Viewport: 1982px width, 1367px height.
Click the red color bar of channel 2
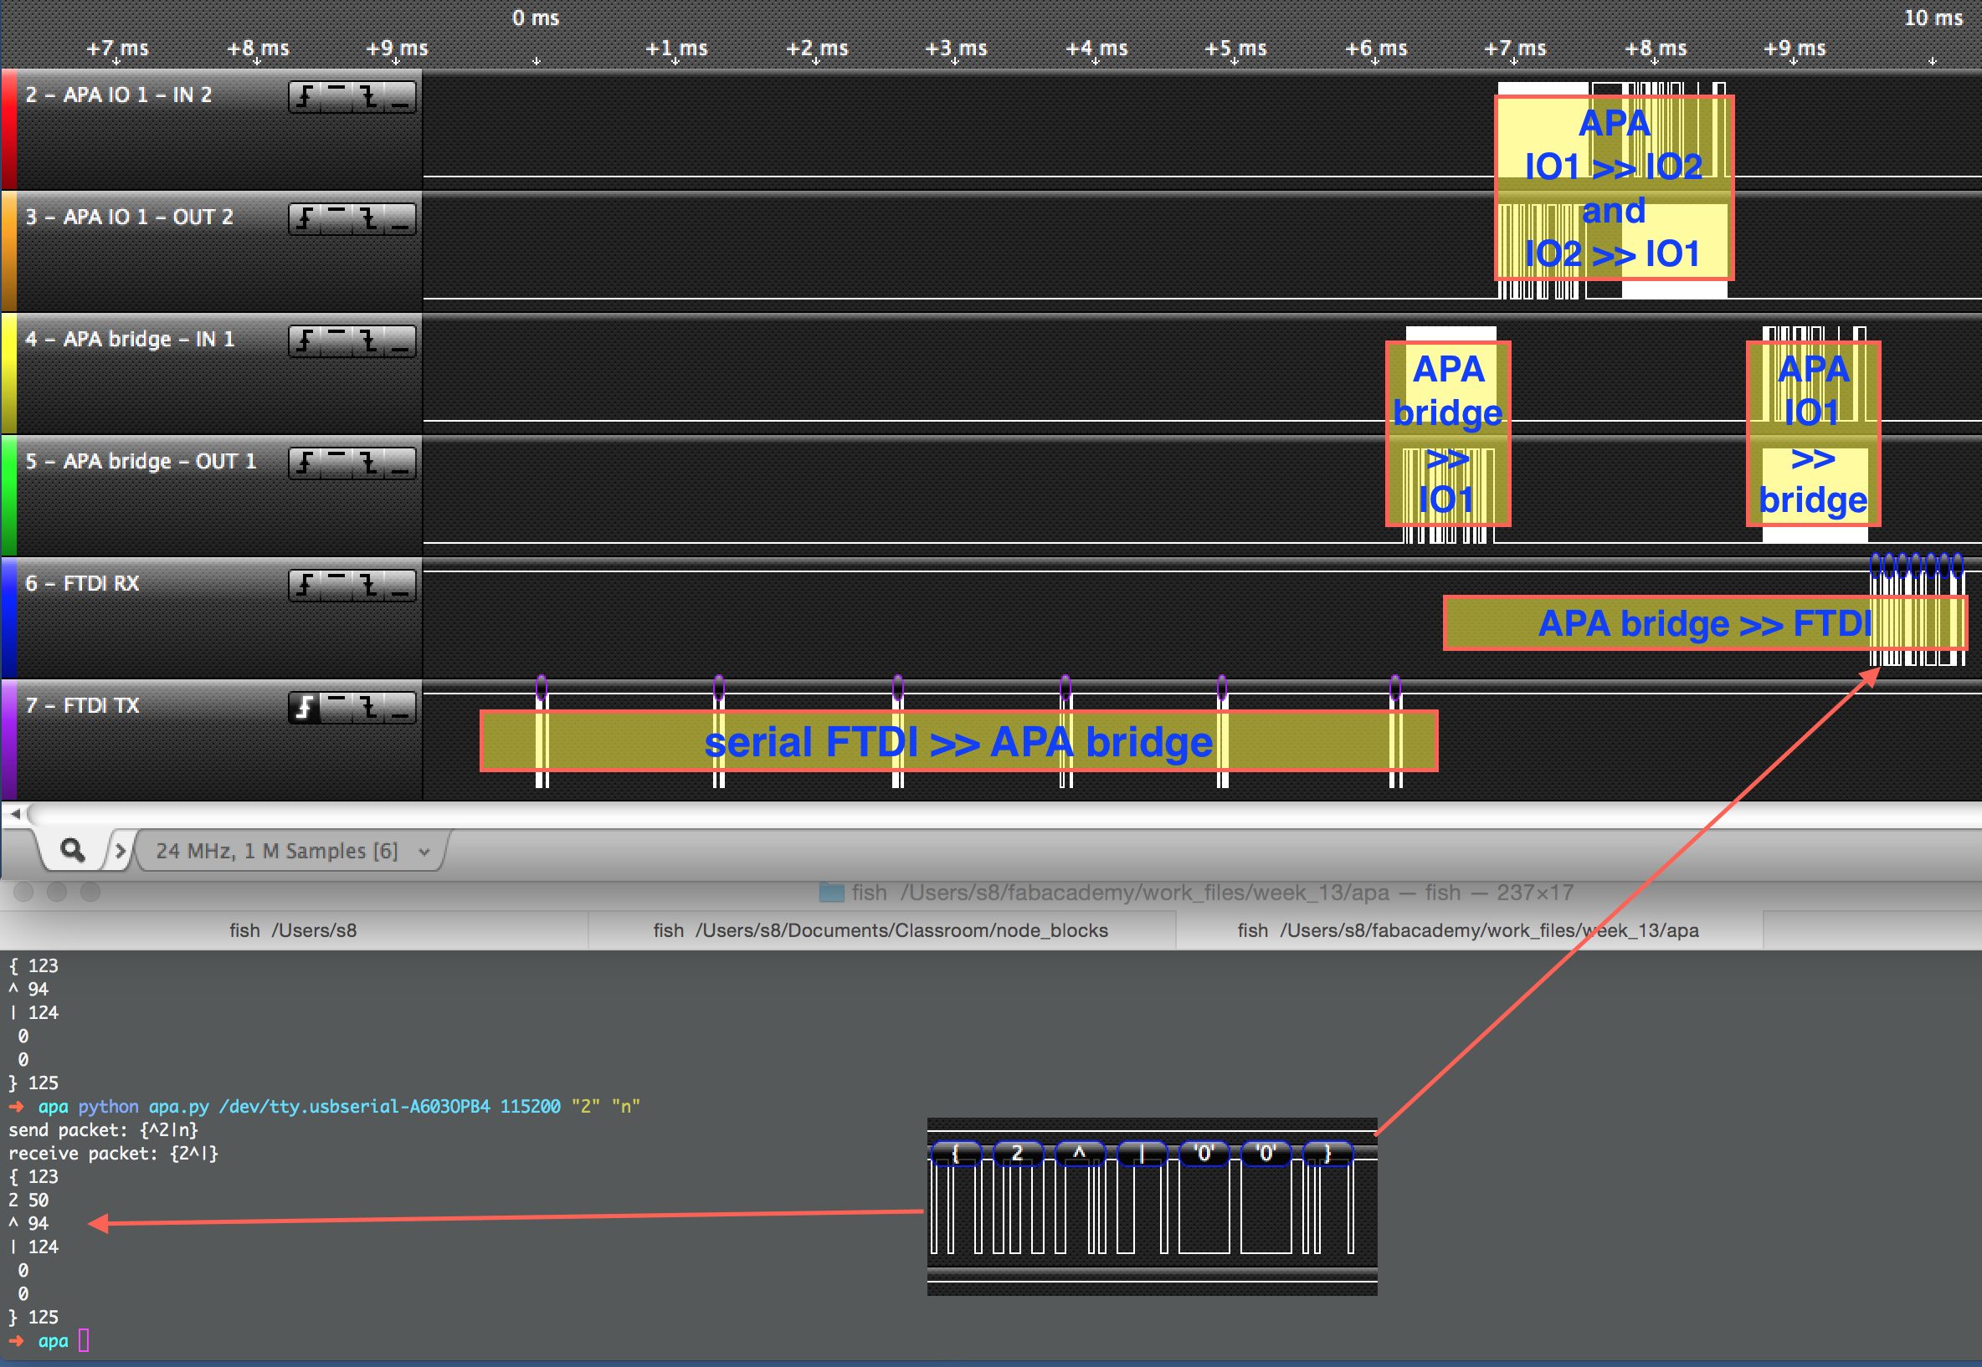coord(8,131)
